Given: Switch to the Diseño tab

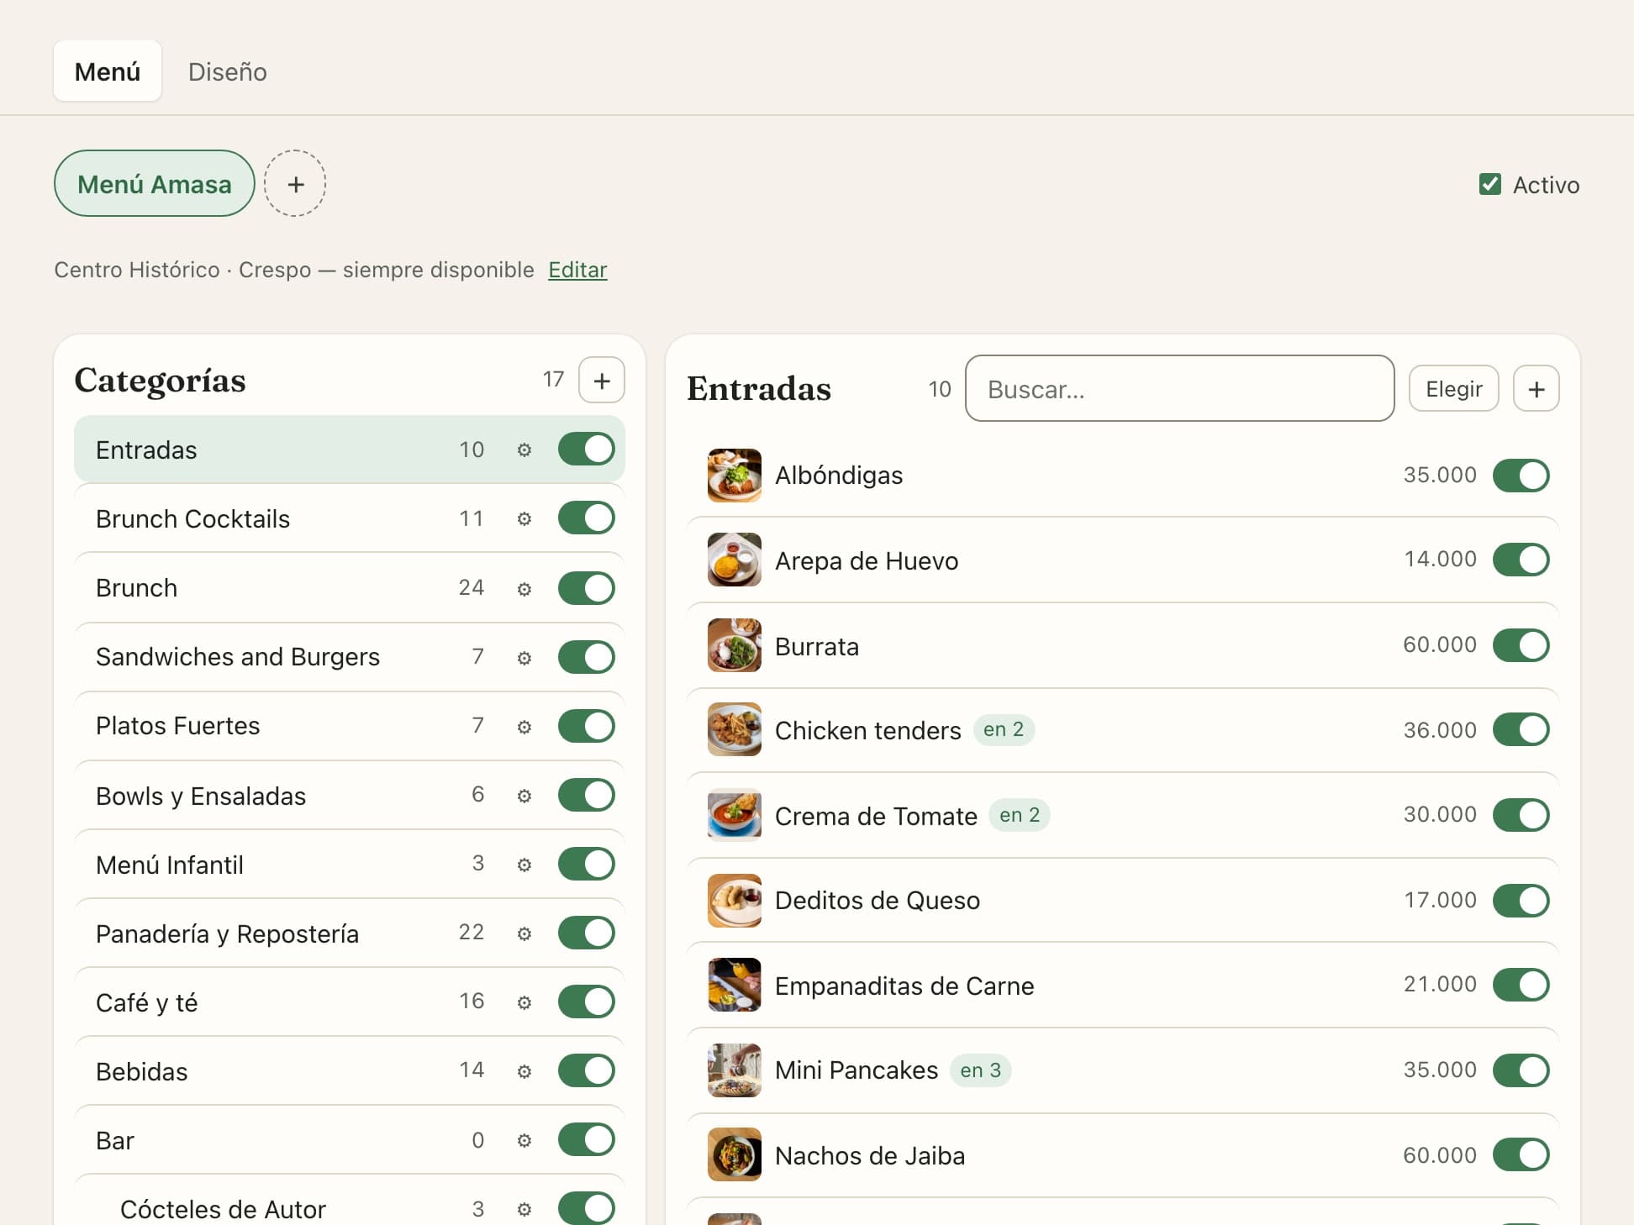Looking at the screenshot, I should [227, 71].
